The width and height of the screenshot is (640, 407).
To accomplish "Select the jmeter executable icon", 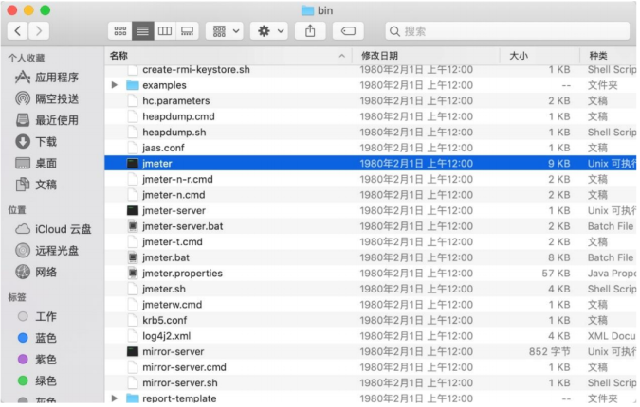I will point(133,164).
